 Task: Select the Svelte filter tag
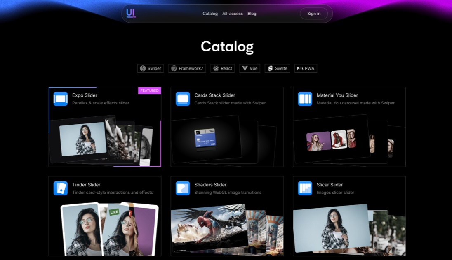[x=277, y=68]
